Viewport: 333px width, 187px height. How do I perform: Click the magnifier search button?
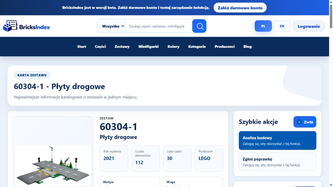point(199,26)
